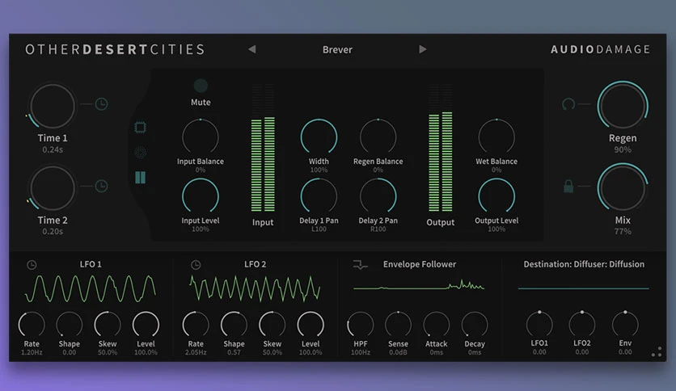Screen dimensions: 676x391
Task: Click the Regen knob
Action: click(x=623, y=106)
